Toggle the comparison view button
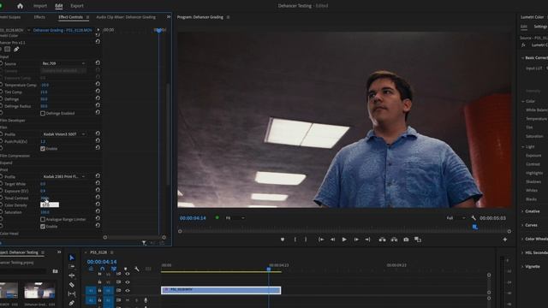This screenshot has height=308, width=548. coord(418,240)
